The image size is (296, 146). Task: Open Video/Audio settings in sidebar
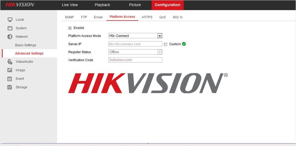pyautogui.click(x=24, y=62)
